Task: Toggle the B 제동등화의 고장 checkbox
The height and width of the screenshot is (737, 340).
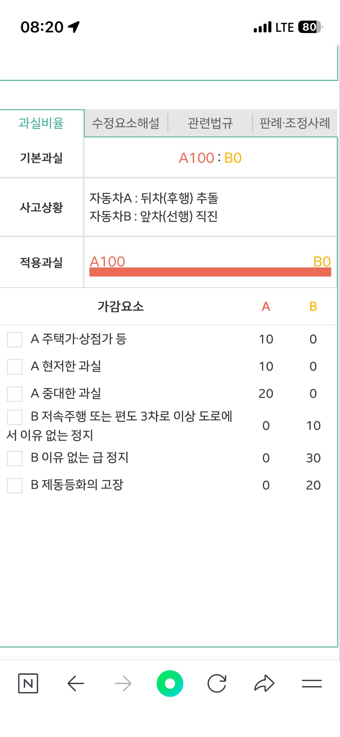Action: click(15, 485)
